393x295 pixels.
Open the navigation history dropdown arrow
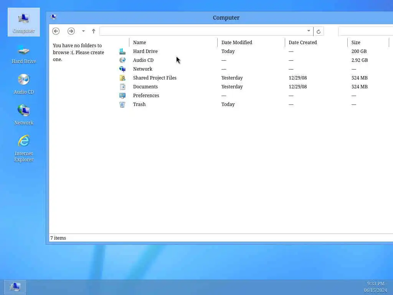click(x=83, y=31)
